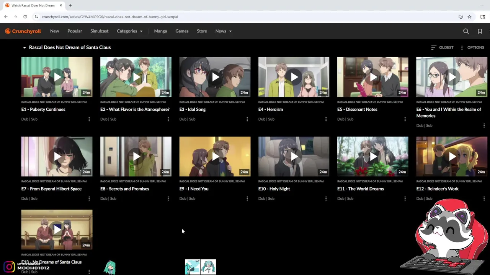Open E6 episode thumbnail image

tap(452, 77)
